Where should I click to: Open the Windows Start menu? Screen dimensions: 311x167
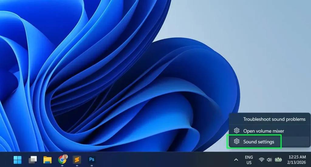point(17,160)
